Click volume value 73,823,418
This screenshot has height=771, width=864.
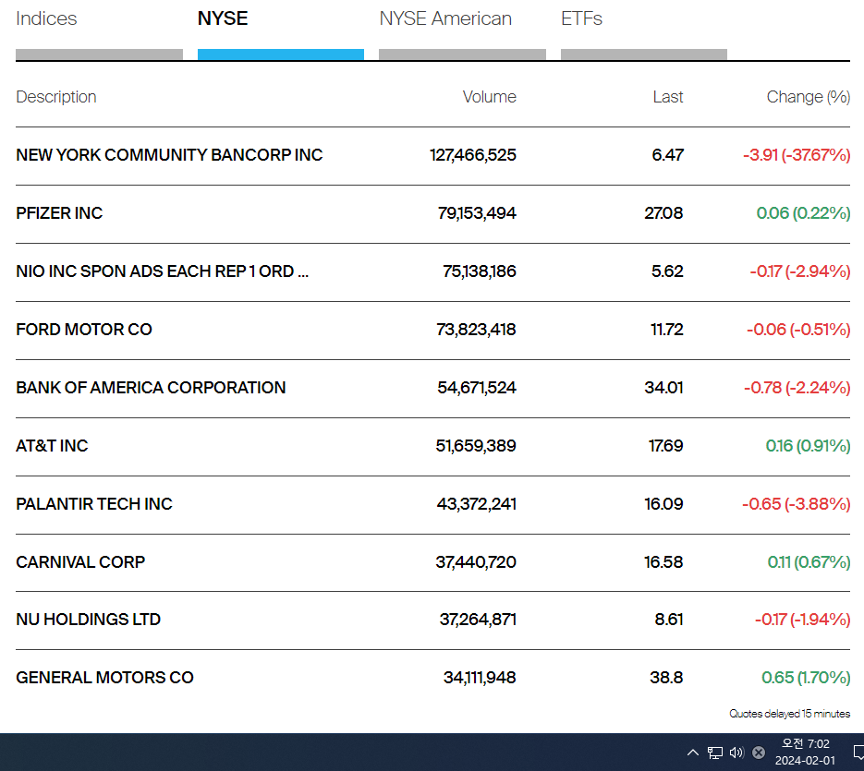pos(476,330)
